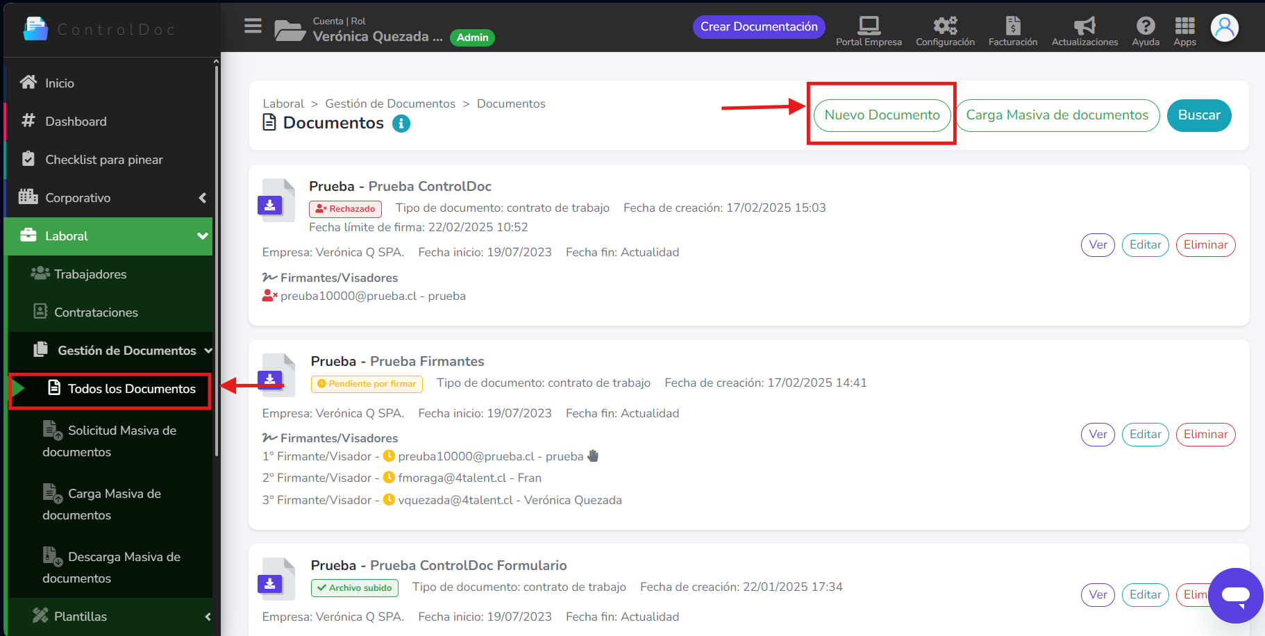Viewport: 1265px width, 636px height.
Task: Click Nuevo Documento button
Action: (x=882, y=115)
